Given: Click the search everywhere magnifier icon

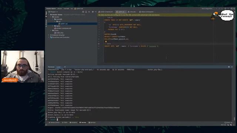Looking at the screenshot, I should [x=234, y=8].
